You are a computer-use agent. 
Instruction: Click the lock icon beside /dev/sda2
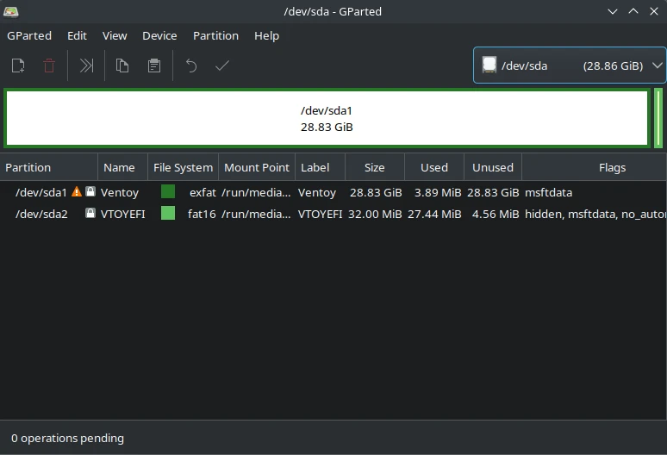(90, 213)
